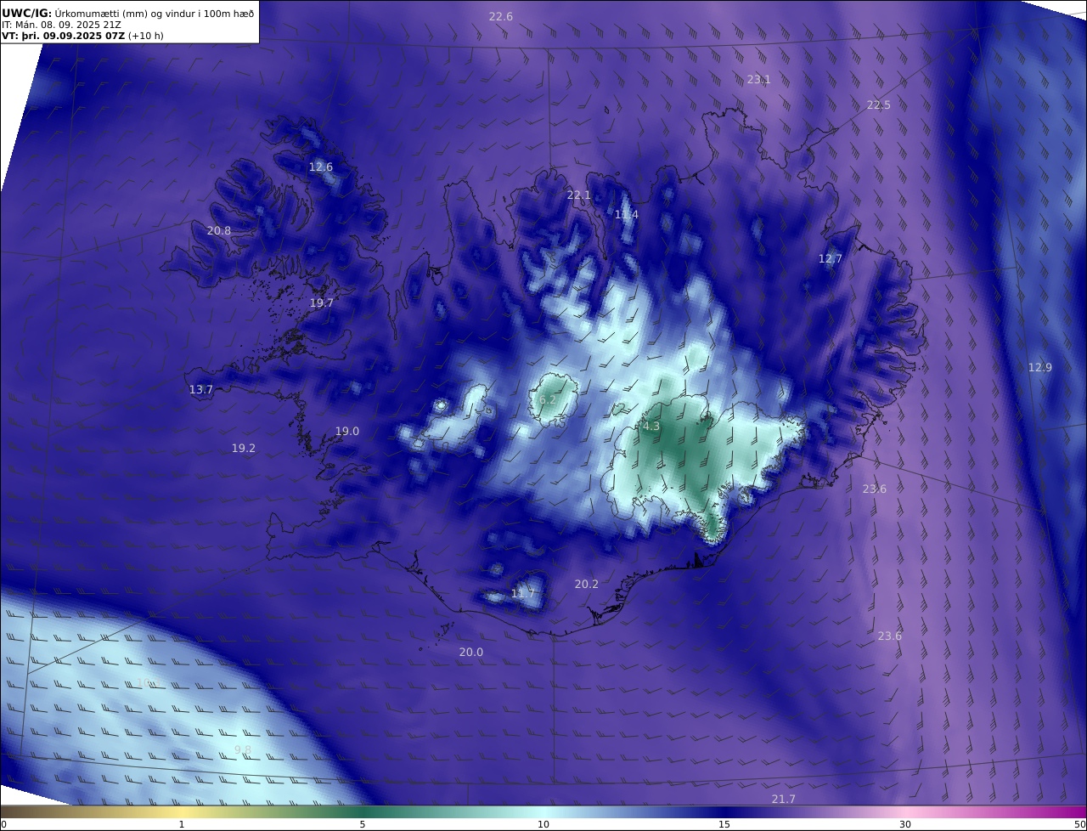Viewport: 1087px width, 831px height.
Task: Click the color scale tick label 1
Action: click(182, 825)
